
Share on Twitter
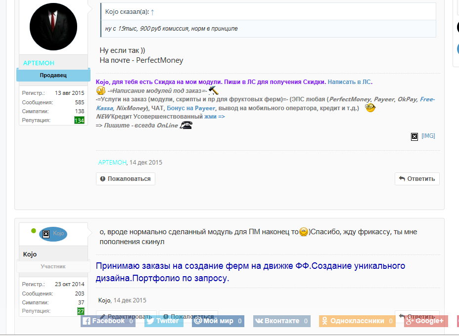click(x=164, y=321)
